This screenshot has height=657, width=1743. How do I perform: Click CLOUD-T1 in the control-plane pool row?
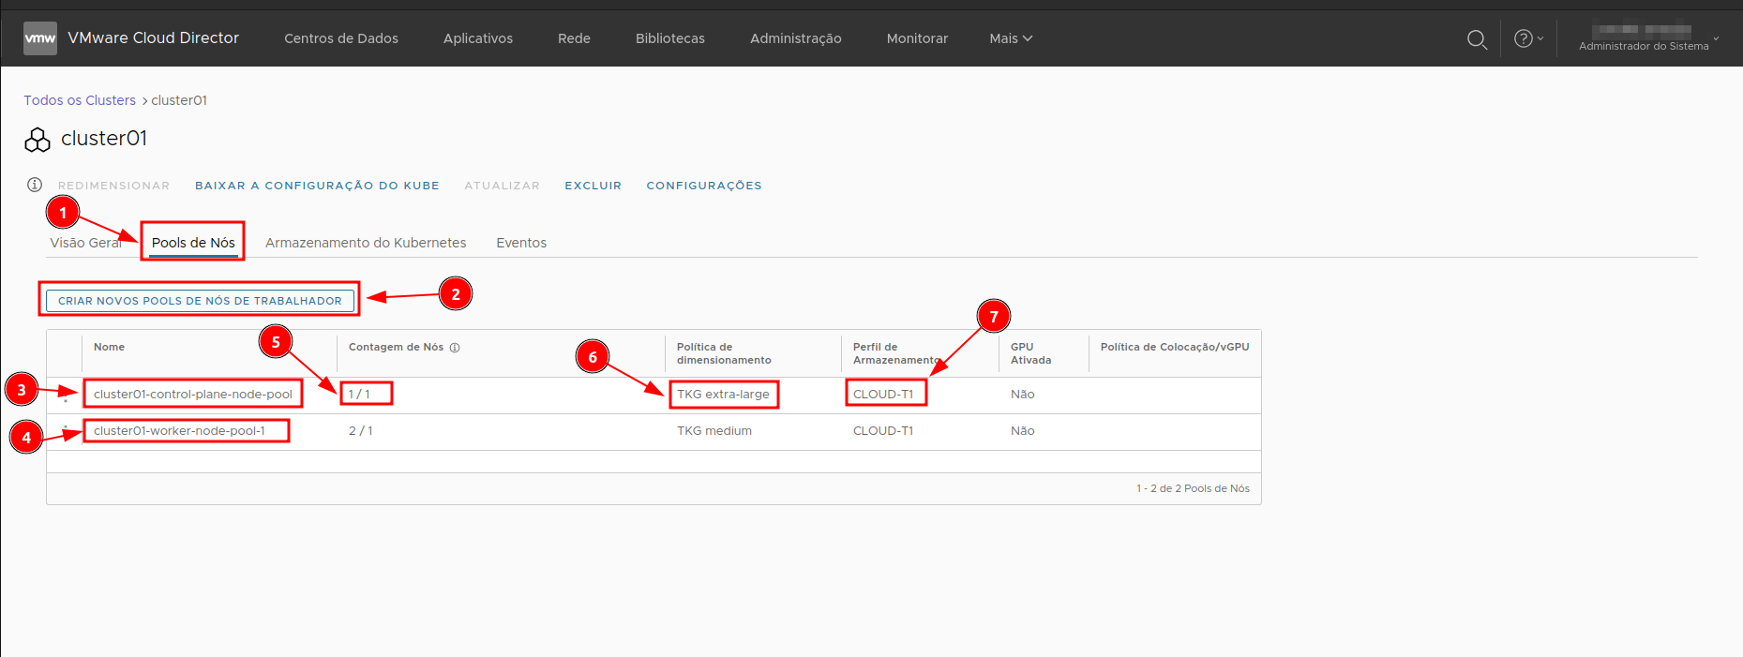[x=883, y=395]
